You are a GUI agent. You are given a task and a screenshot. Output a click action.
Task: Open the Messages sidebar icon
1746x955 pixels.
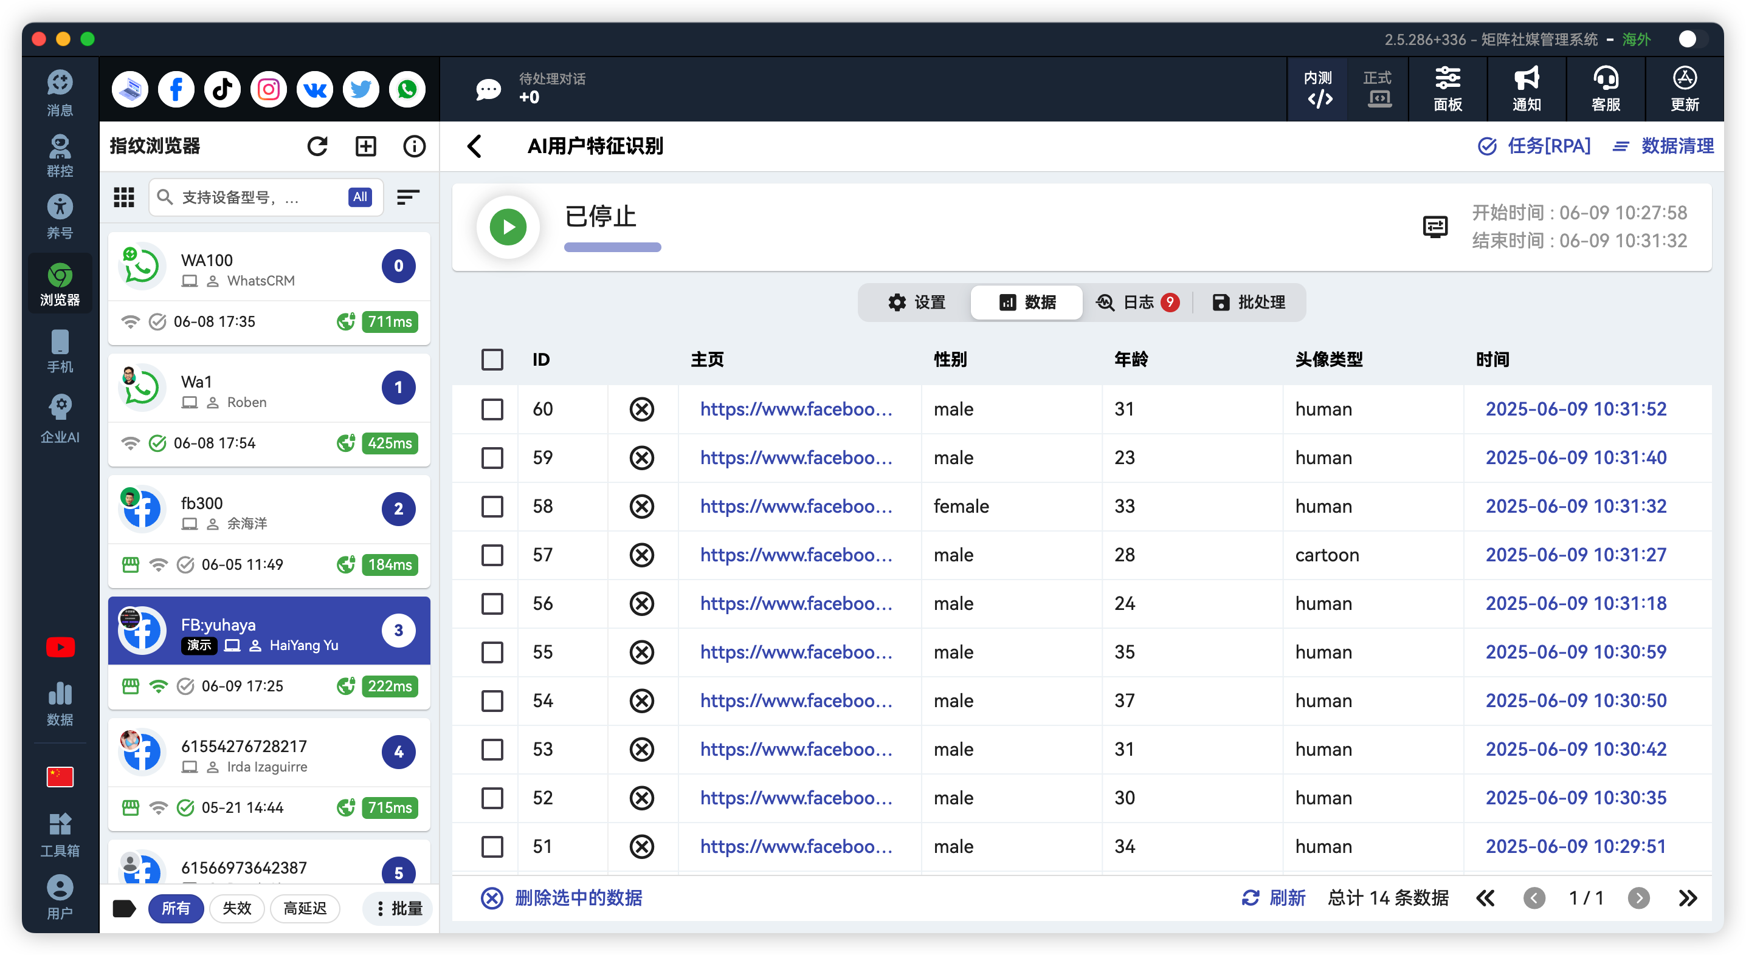pos(60,92)
